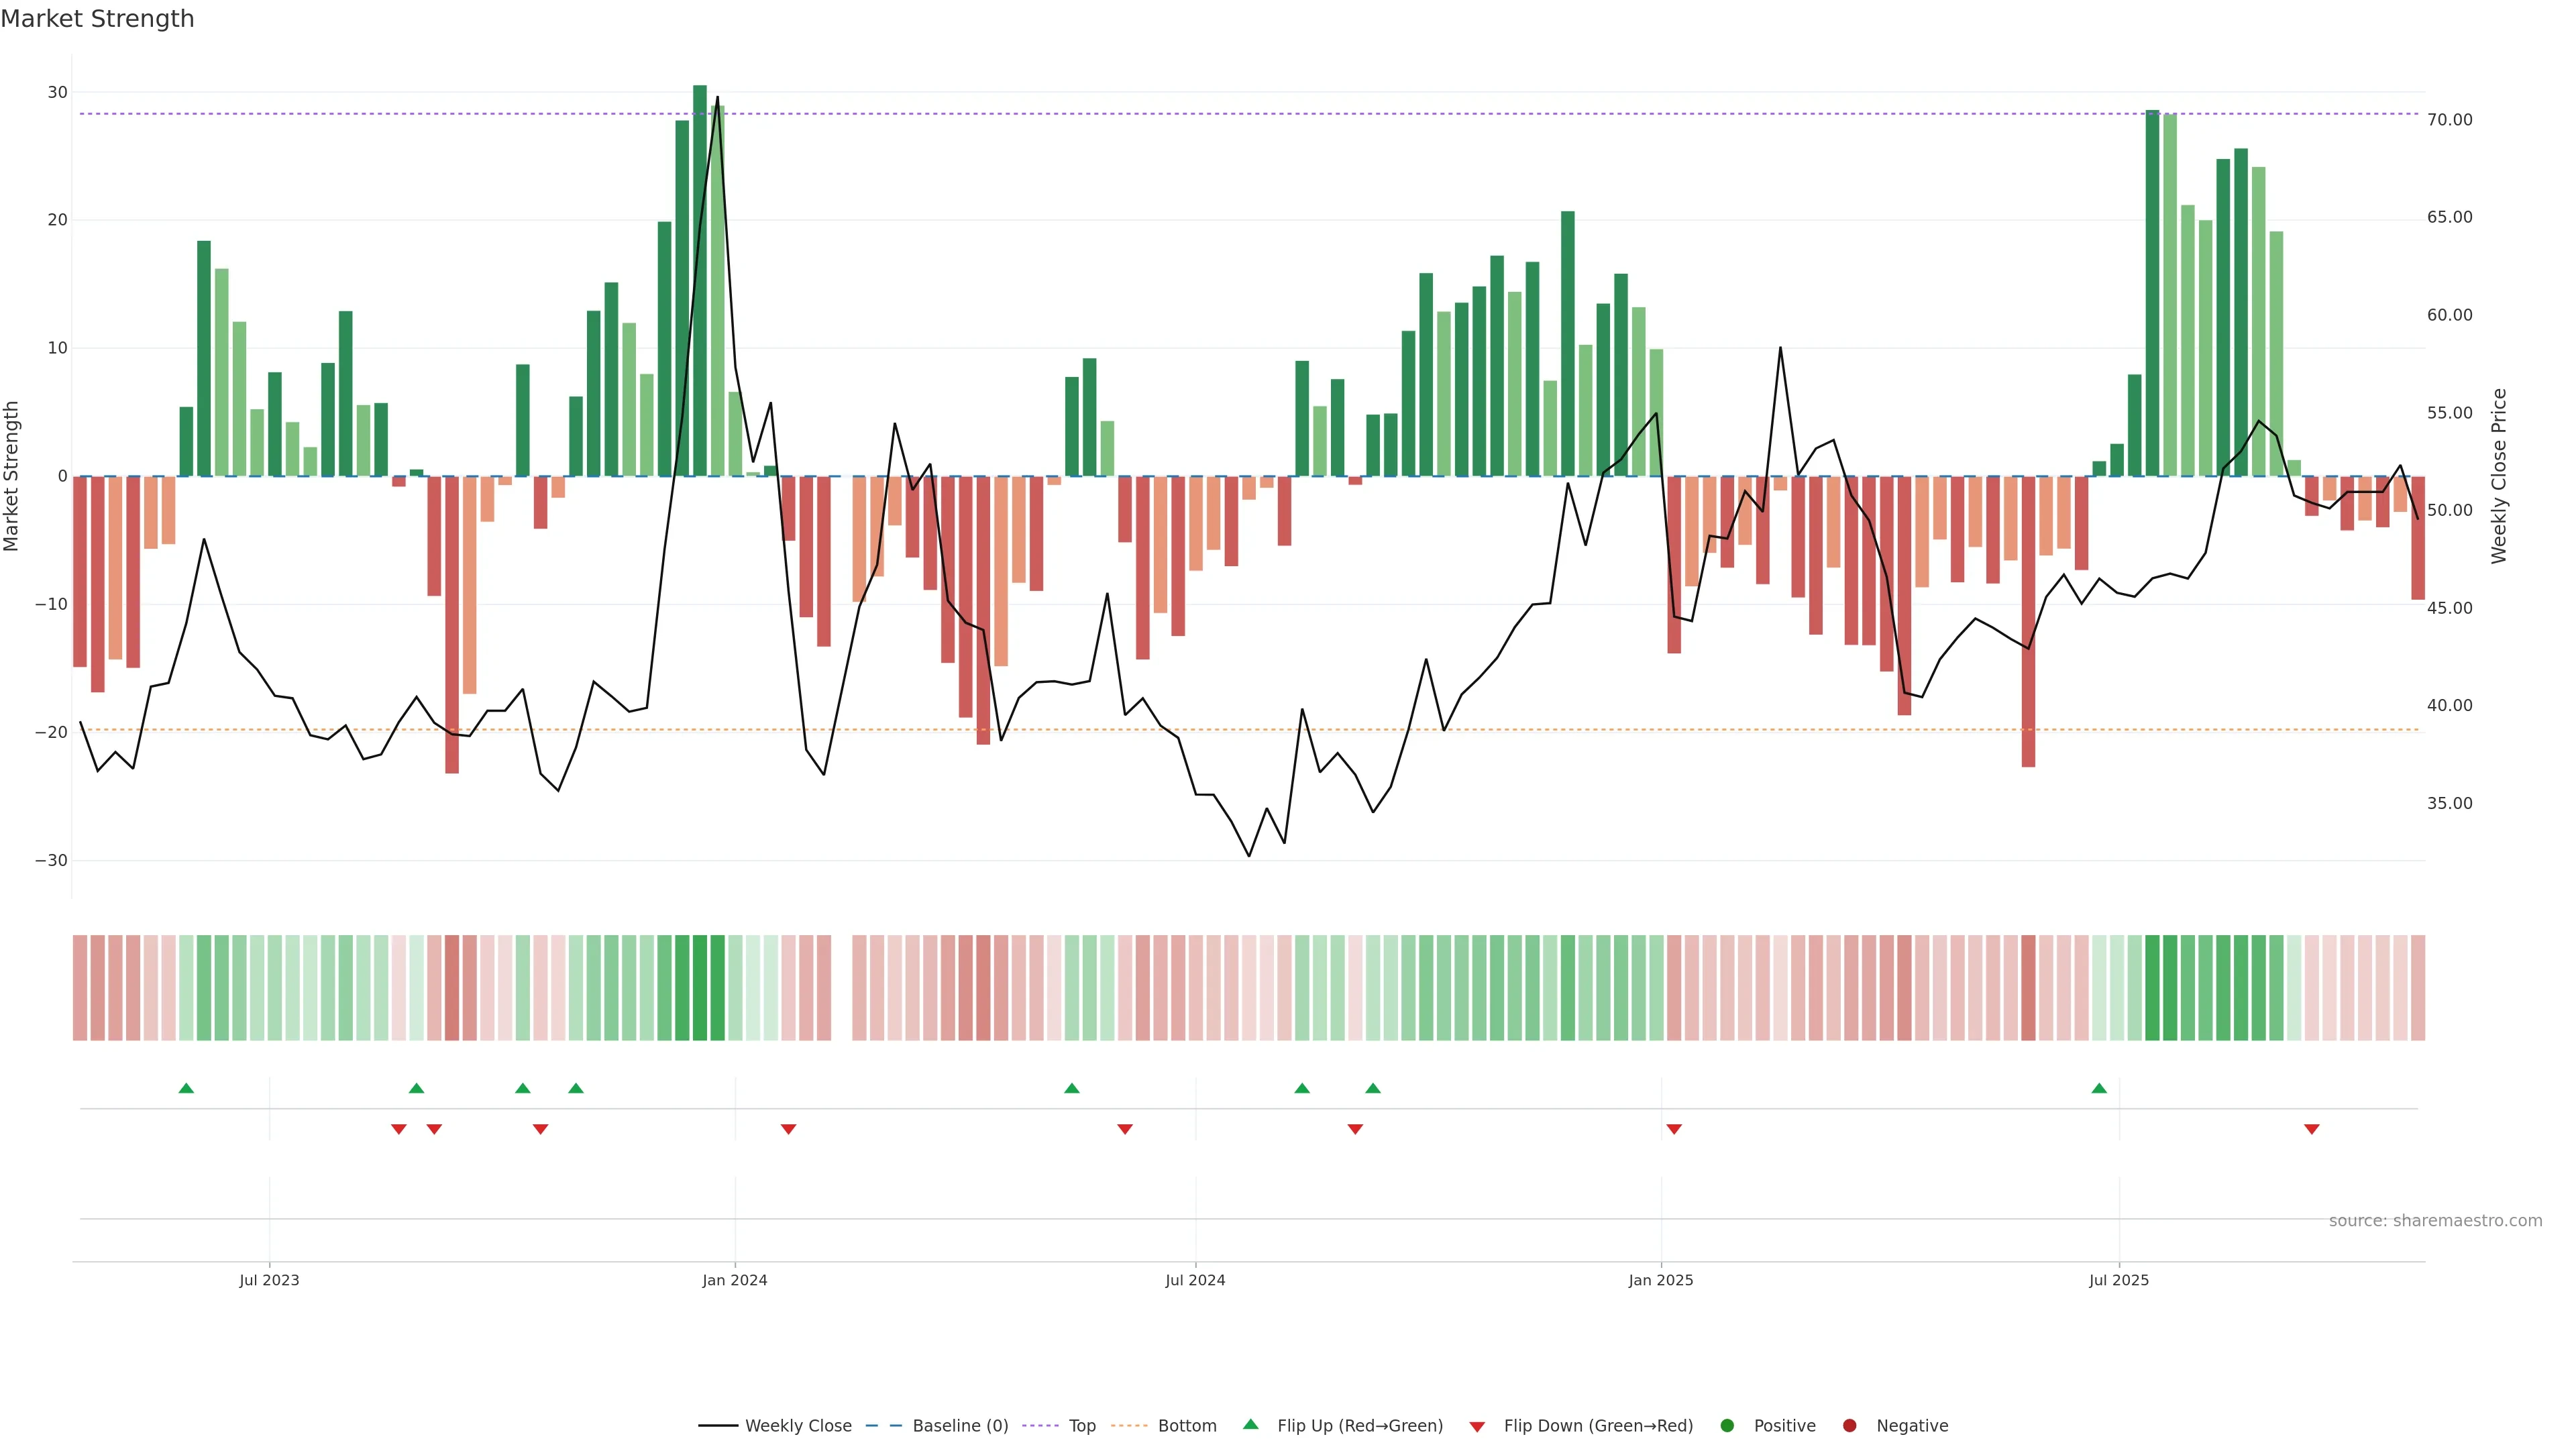
Task: Click the Weekly Close Price axis title
Action: 2499,476
